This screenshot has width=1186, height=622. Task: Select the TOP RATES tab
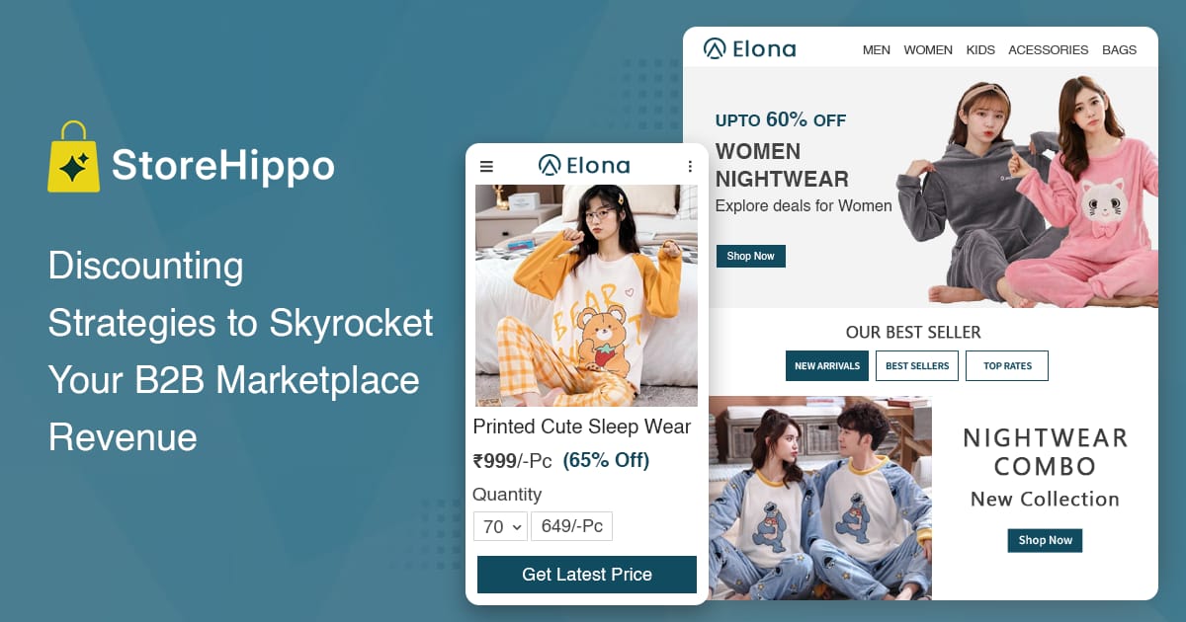point(1007,365)
